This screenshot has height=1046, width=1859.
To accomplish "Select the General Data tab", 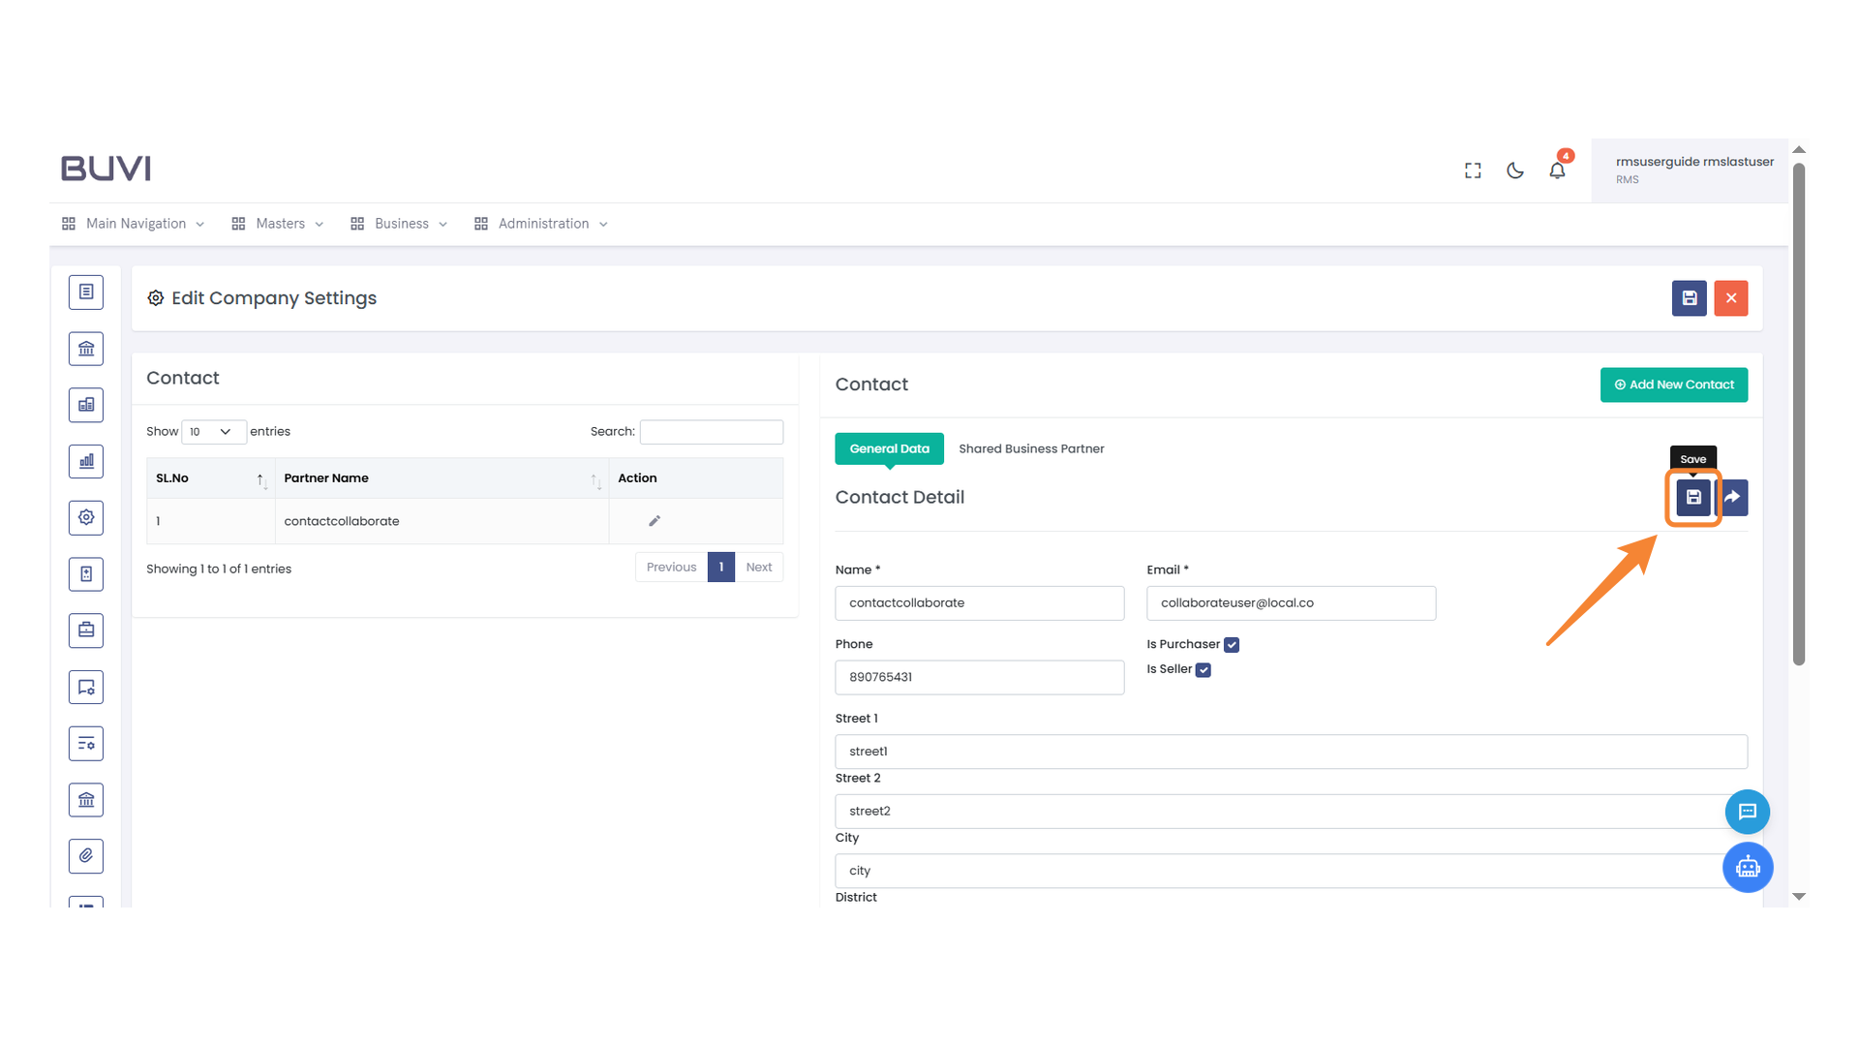I will coord(889,448).
